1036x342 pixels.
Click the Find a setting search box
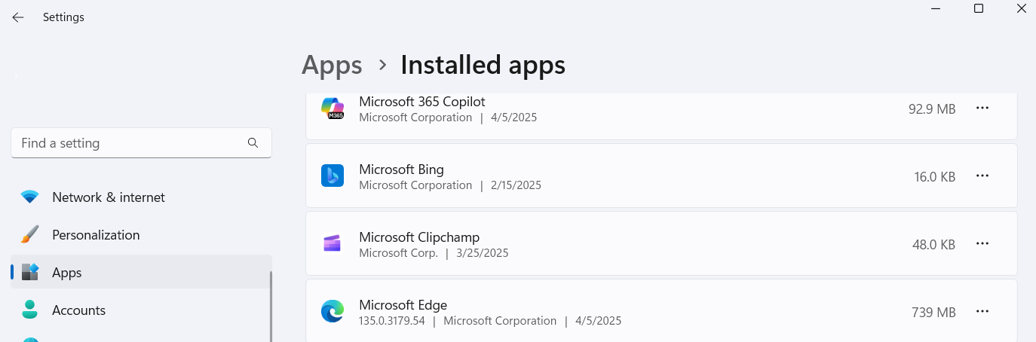(x=132, y=143)
